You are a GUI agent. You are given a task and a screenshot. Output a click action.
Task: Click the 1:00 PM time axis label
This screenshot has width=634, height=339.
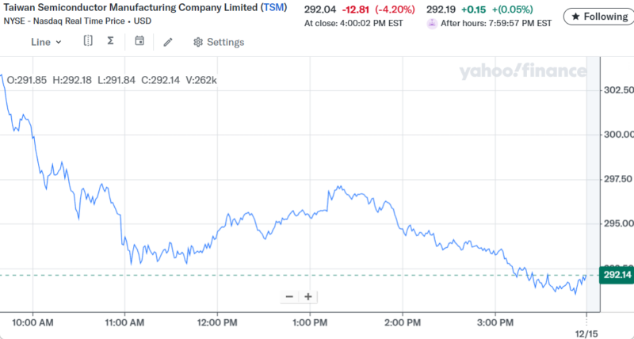[x=309, y=323]
